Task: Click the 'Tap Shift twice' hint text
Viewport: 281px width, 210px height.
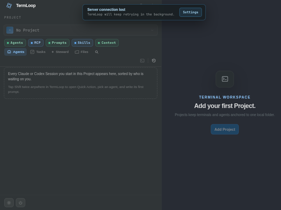Action: tap(76, 89)
